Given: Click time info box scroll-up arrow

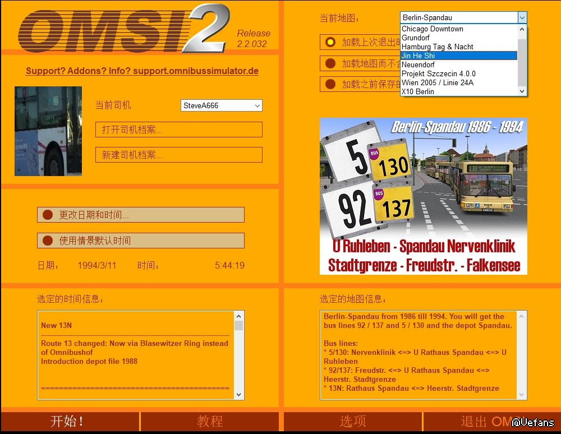Looking at the screenshot, I should (x=238, y=316).
